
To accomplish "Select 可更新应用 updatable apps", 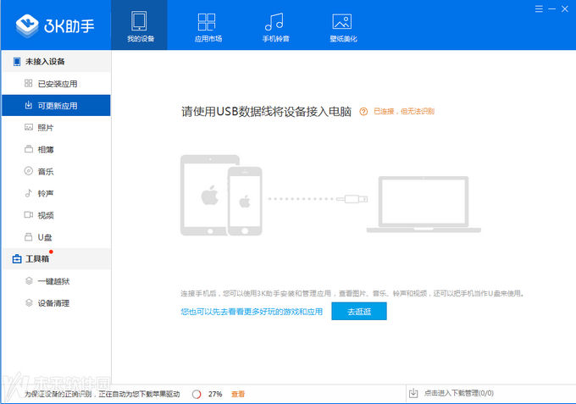I will [x=57, y=106].
